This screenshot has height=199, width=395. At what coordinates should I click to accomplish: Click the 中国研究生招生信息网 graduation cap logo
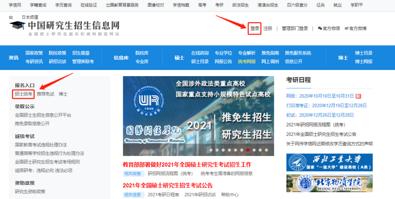[18, 26]
